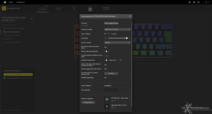Open Illuminazione hardware section
The width and height of the screenshot is (212, 114).
point(12,35)
